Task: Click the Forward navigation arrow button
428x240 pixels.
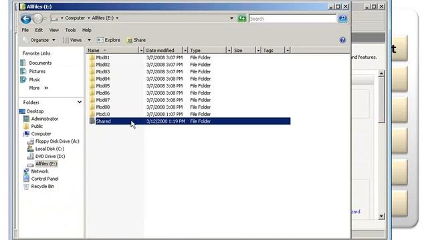Action: pyautogui.click(x=37, y=19)
